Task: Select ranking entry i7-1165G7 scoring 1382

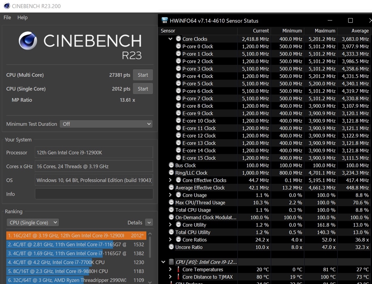Action: click(x=76, y=253)
